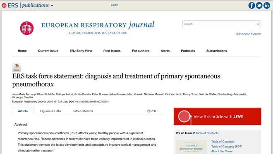Open Past issues menu item

tap(112, 51)
